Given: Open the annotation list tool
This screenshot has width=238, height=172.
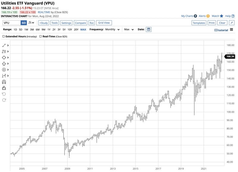Looking at the screenshot, I should [x=4, y=51].
